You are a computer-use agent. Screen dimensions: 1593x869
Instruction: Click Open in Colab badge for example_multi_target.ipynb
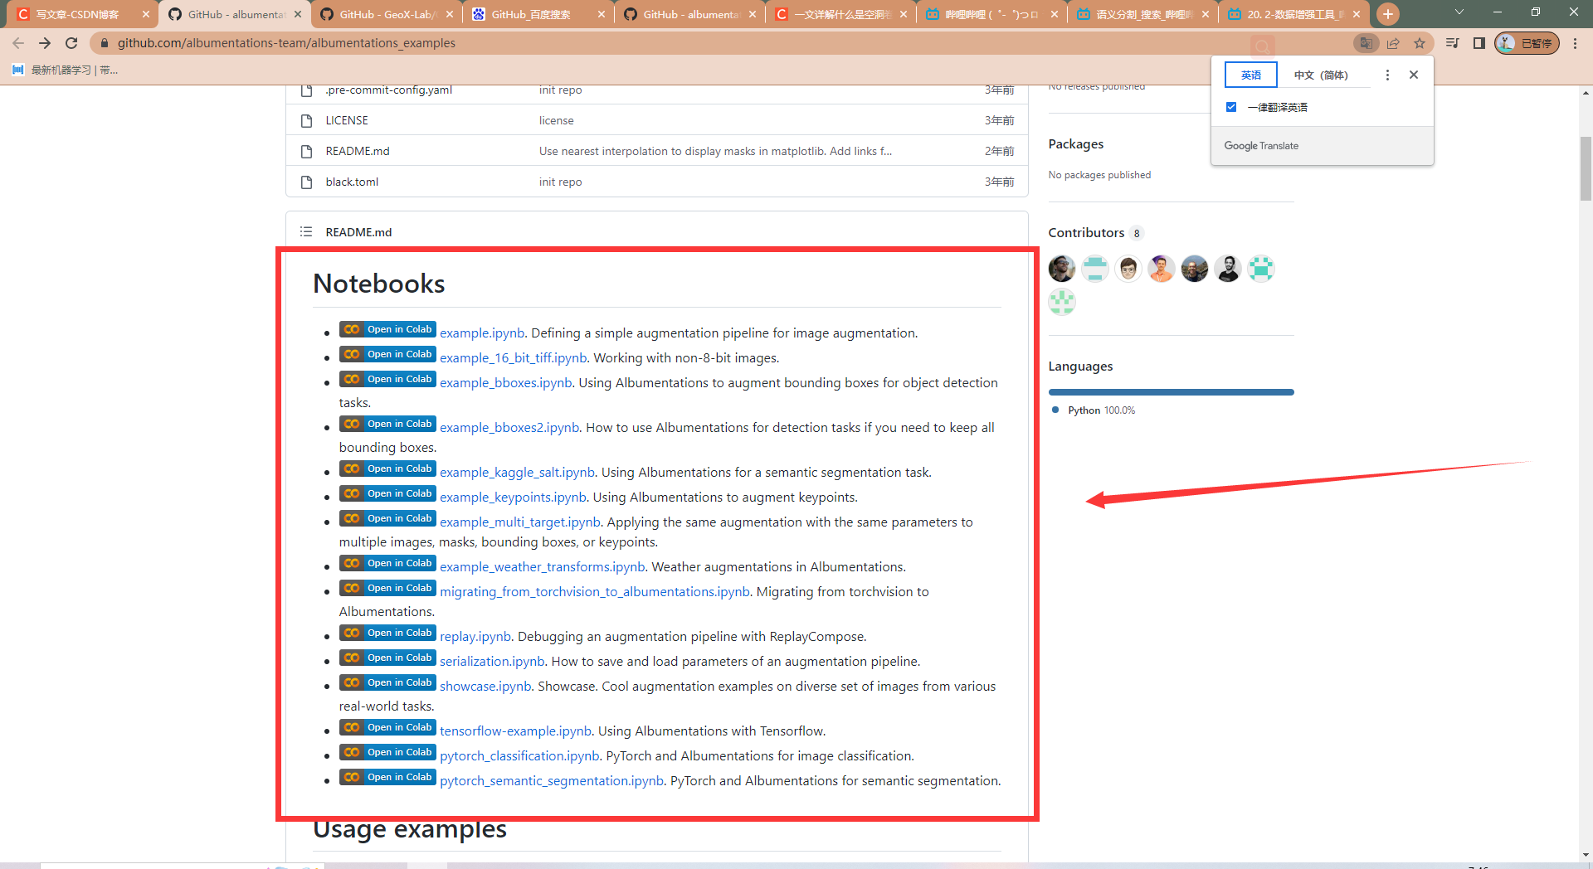tap(387, 518)
